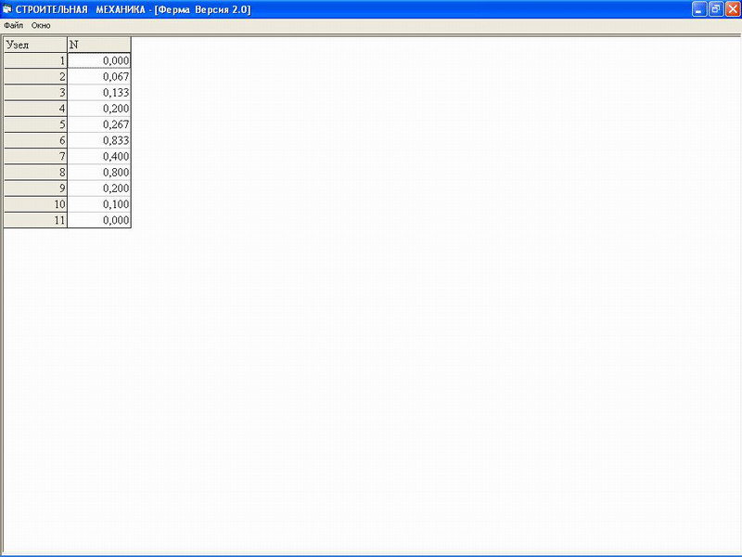The width and height of the screenshot is (742, 557).
Task: Click the cell with value 0,267
Action: (99, 124)
